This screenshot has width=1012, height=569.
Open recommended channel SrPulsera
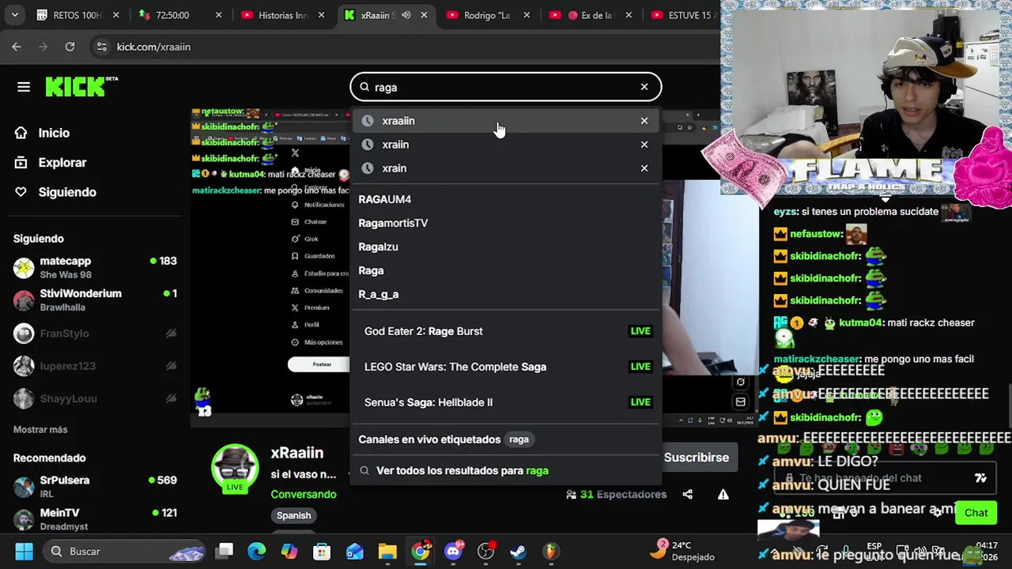[x=95, y=486]
